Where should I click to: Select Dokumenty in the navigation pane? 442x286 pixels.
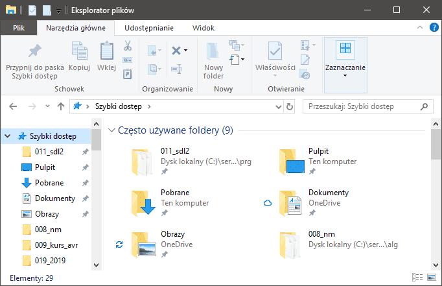54,198
